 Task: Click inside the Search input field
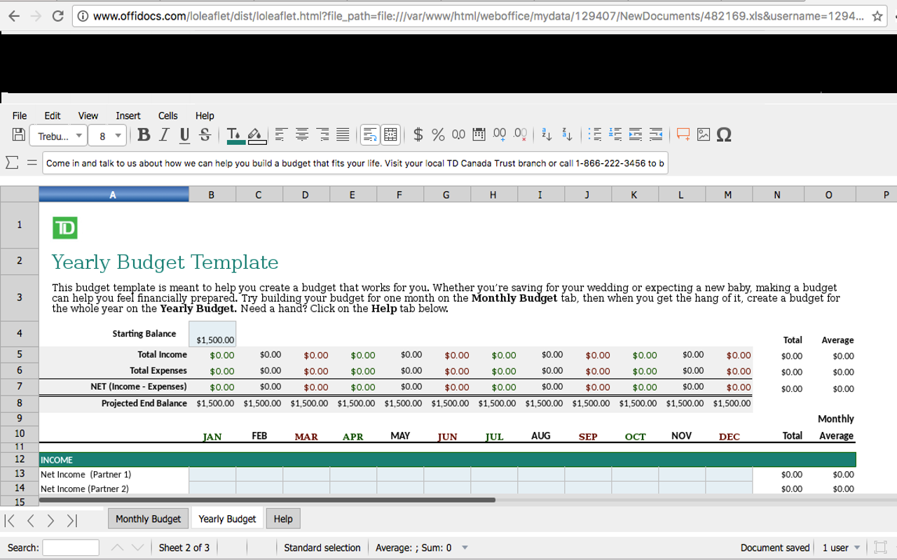coord(71,547)
